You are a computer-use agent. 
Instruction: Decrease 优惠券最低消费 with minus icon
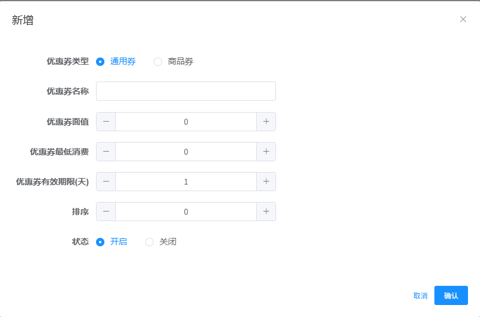pos(106,152)
